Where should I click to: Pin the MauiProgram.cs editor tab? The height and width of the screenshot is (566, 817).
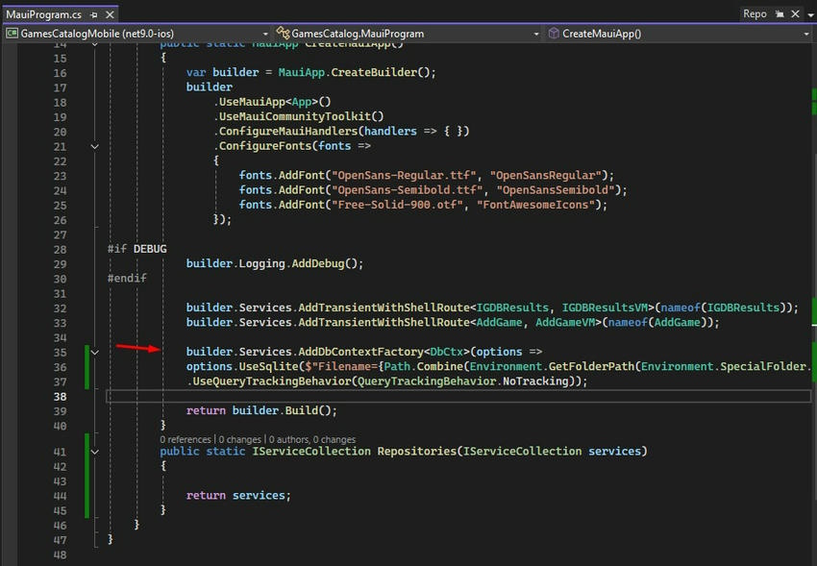[93, 14]
